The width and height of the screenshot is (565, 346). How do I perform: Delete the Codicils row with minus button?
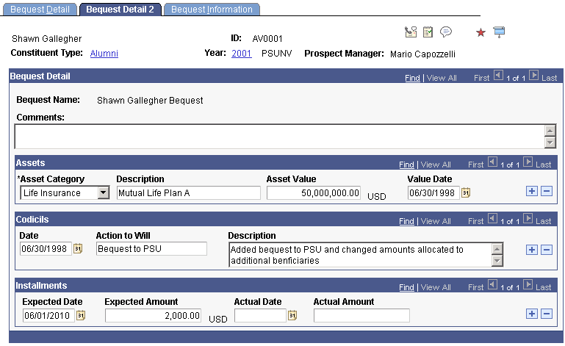(547, 250)
